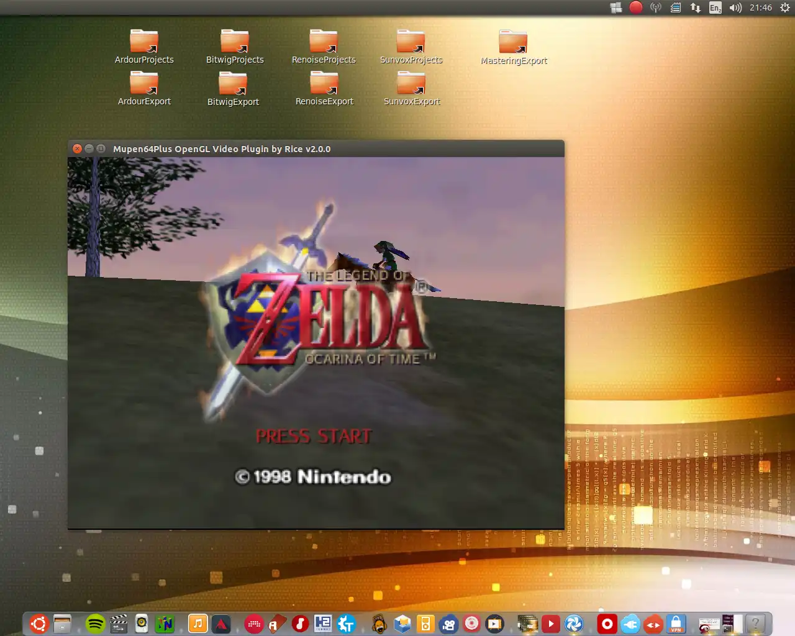795x636 pixels.
Task: Open the red record circle app in the dock
Action: pos(607,623)
